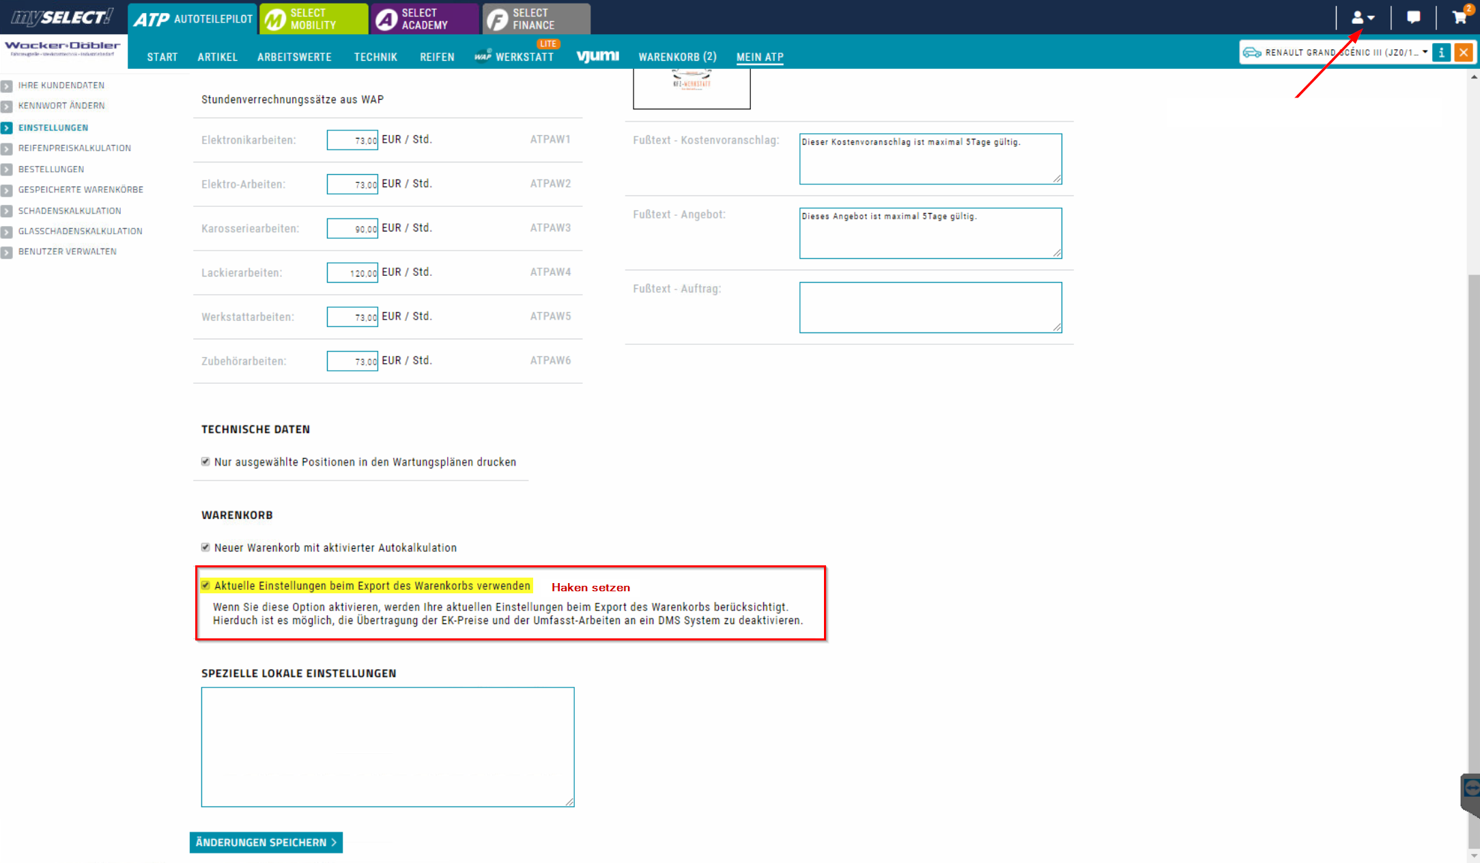This screenshot has height=863, width=1480.
Task: Open REIFENPREISKALKULATION link
Action: pos(74,148)
